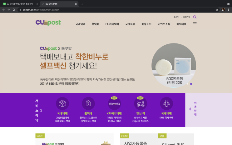Close the CU 편의점택배 tab
Image resolution: width=232 pixels, height=145 pixels.
(x=76, y=4)
